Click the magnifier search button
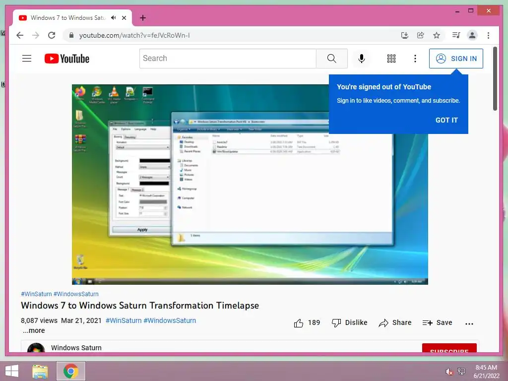Image resolution: width=508 pixels, height=381 pixels. [x=332, y=59]
